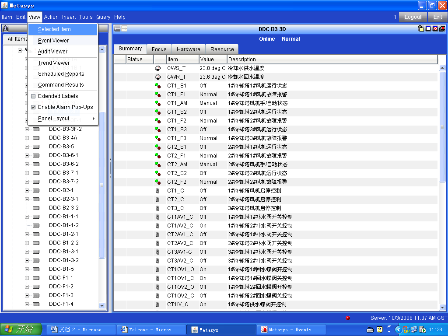Viewport: 448px width, 336px height.
Task: Choose Event Viewer from View menu
Action: coord(53,41)
